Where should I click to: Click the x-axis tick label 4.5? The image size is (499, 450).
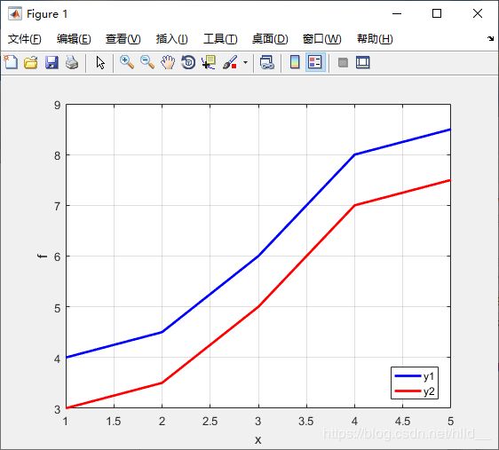[402, 422]
